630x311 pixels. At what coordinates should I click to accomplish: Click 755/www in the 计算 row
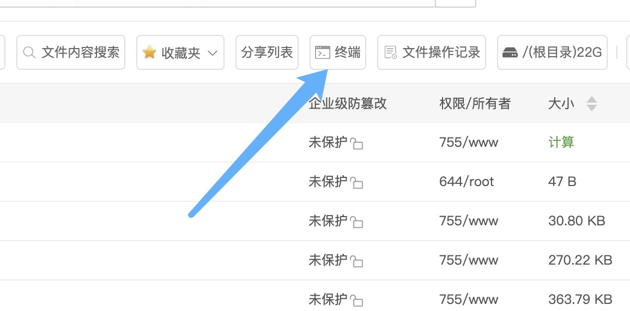click(x=469, y=142)
